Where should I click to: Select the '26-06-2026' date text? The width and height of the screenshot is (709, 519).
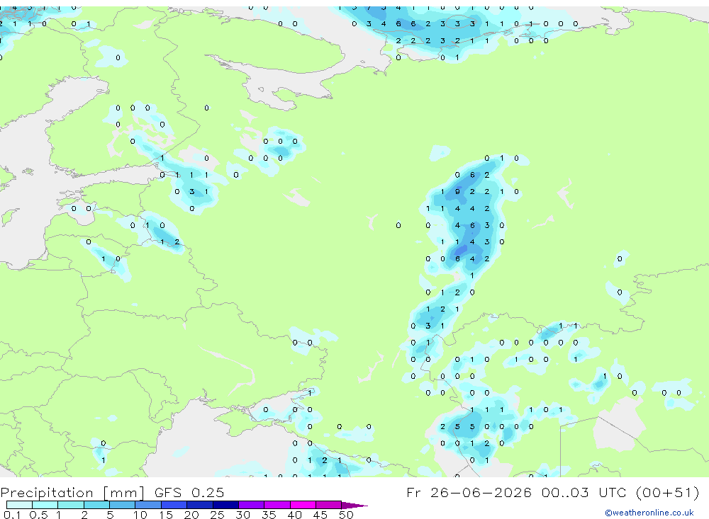[x=481, y=492]
